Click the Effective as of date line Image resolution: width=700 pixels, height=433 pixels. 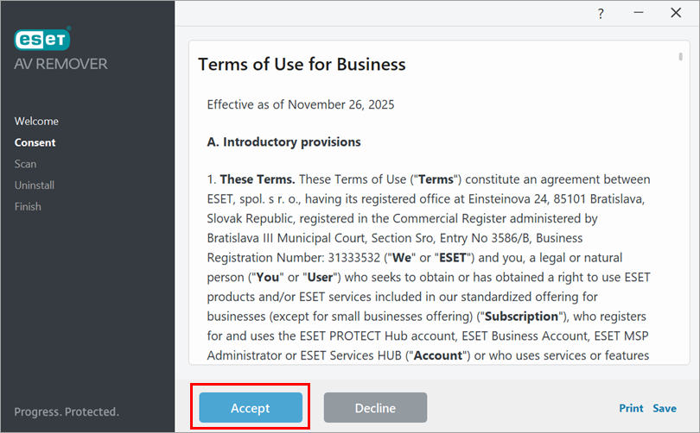click(x=300, y=104)
